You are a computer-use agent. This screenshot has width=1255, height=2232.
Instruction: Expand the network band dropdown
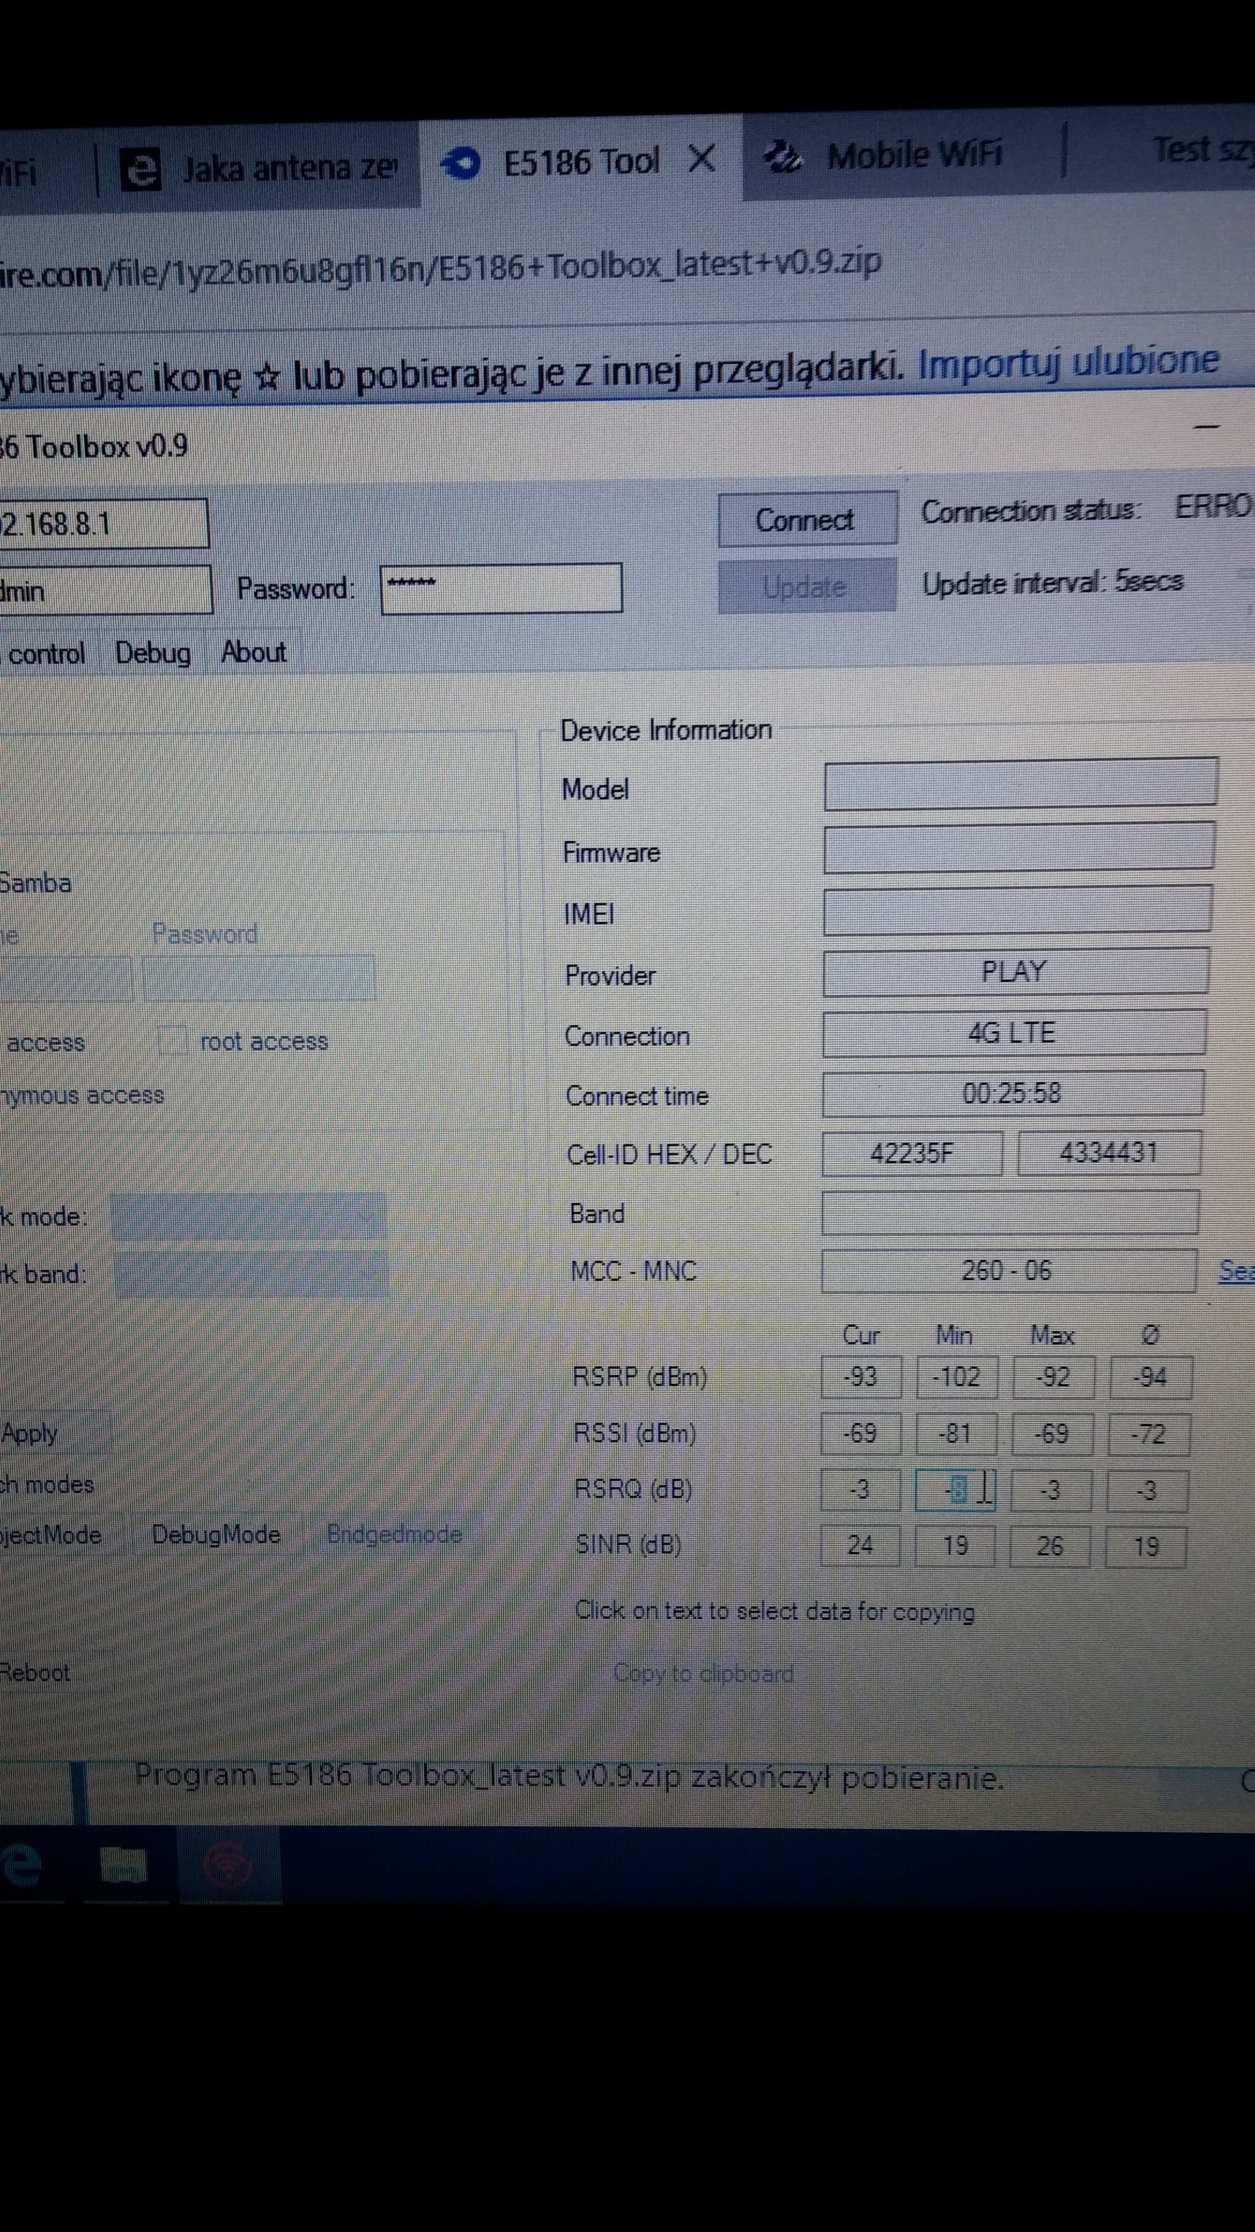pyautogui.click(x=250, y=1274)
